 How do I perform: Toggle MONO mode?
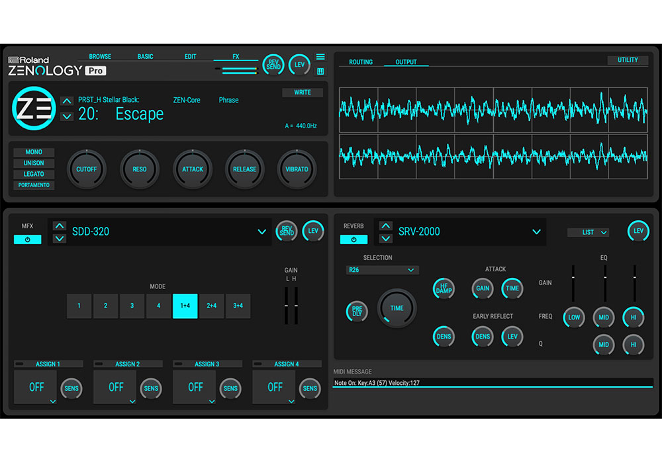[x=34, y=152]
